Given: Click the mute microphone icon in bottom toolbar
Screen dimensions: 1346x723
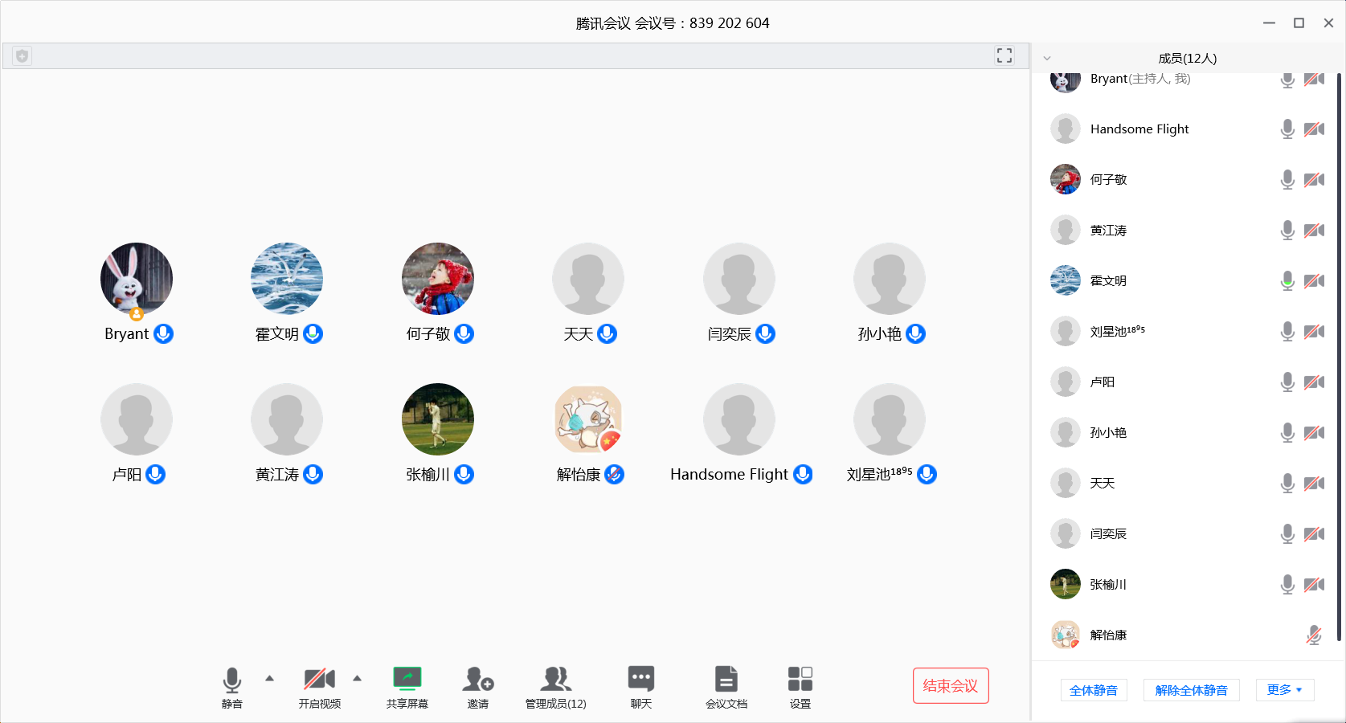Looking at the screenshot, I should coord(231,681).
